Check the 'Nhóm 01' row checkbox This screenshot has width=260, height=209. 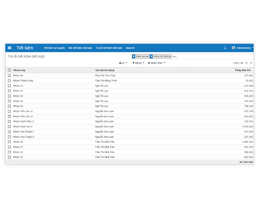9,86
